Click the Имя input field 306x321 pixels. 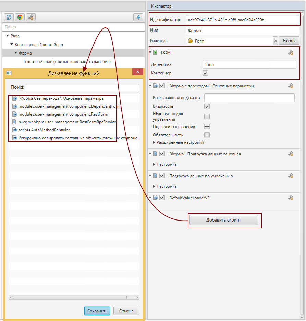[242, 31]
